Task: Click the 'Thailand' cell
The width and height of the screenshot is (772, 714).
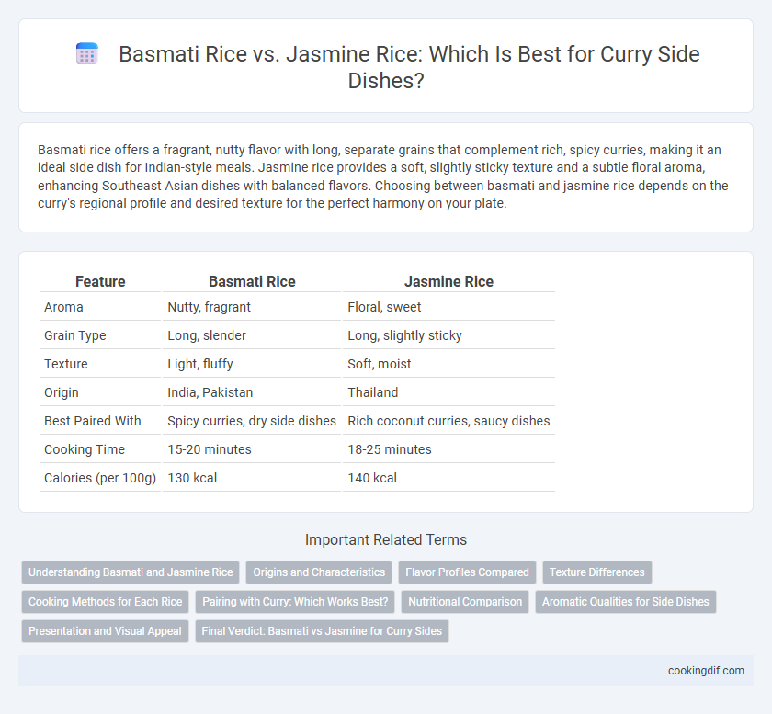Action: coord(448,392)
